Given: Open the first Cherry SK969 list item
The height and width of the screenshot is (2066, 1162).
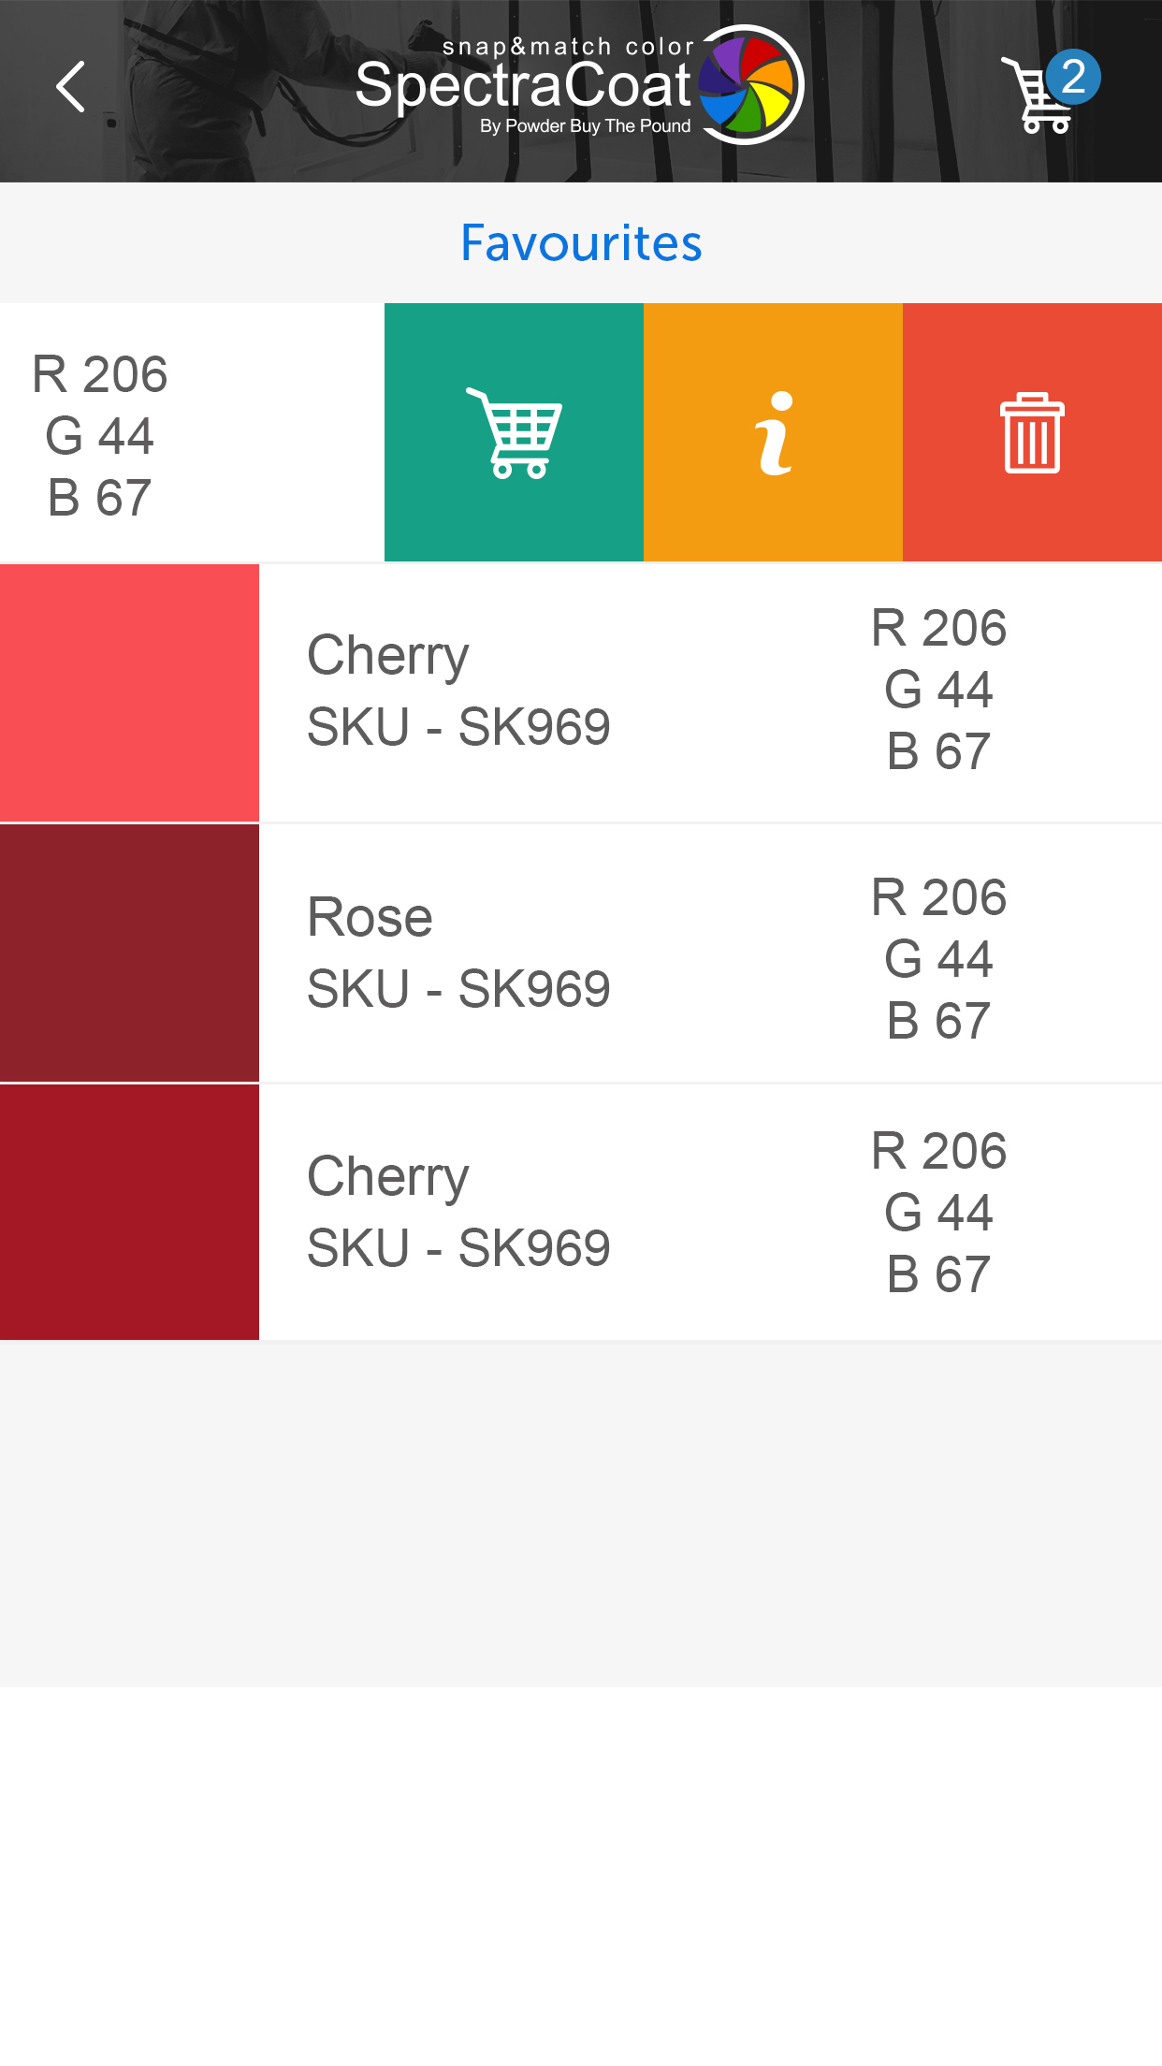Looking at the screenshot, I should pos(458,691).
